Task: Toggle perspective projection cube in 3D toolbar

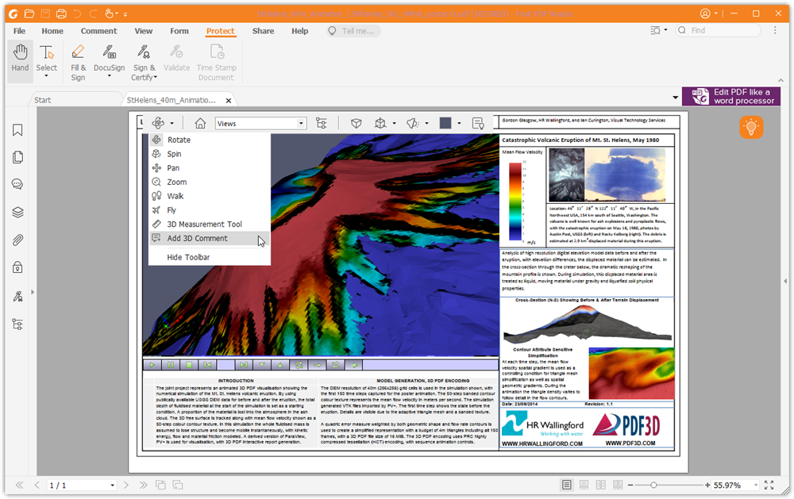Action: tap(357, 124)
